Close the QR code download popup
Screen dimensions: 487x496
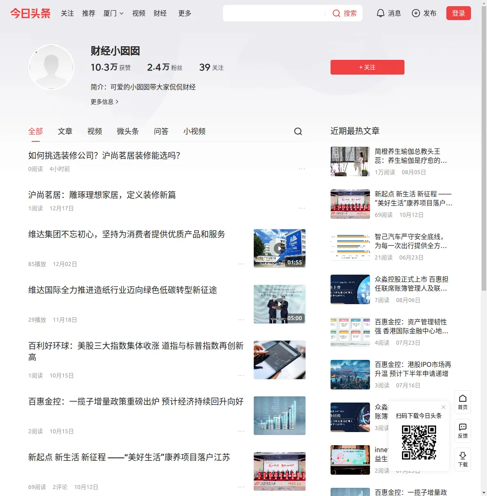pyautogui.click(x=443, y=407)
